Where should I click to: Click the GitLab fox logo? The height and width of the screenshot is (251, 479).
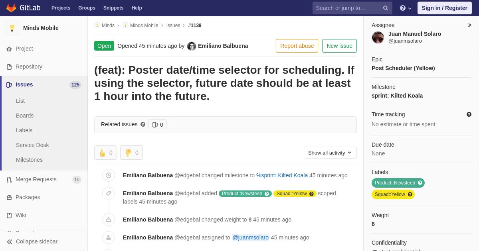coord(11,8)
